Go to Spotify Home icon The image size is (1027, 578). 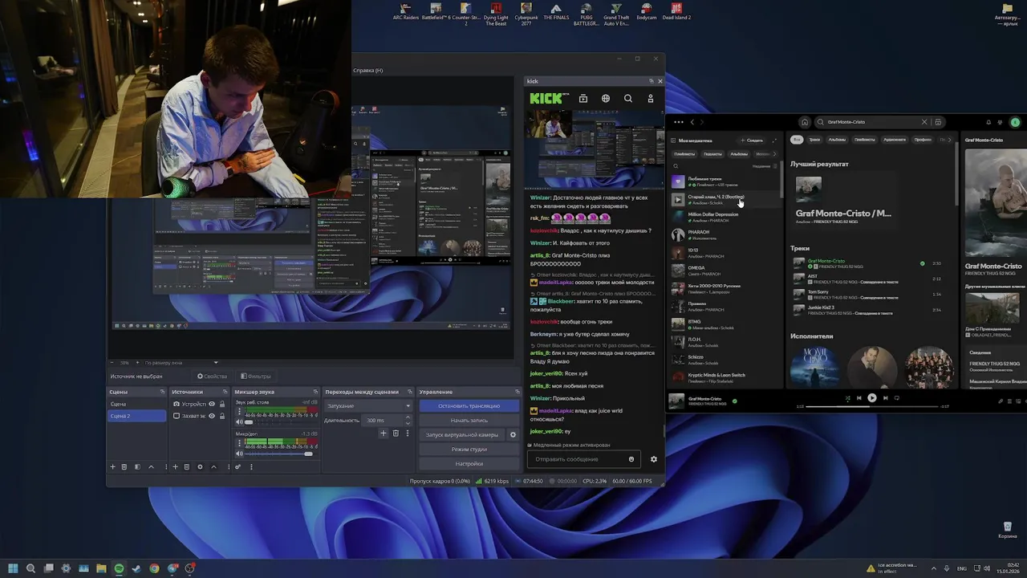(x=805, y=122)
